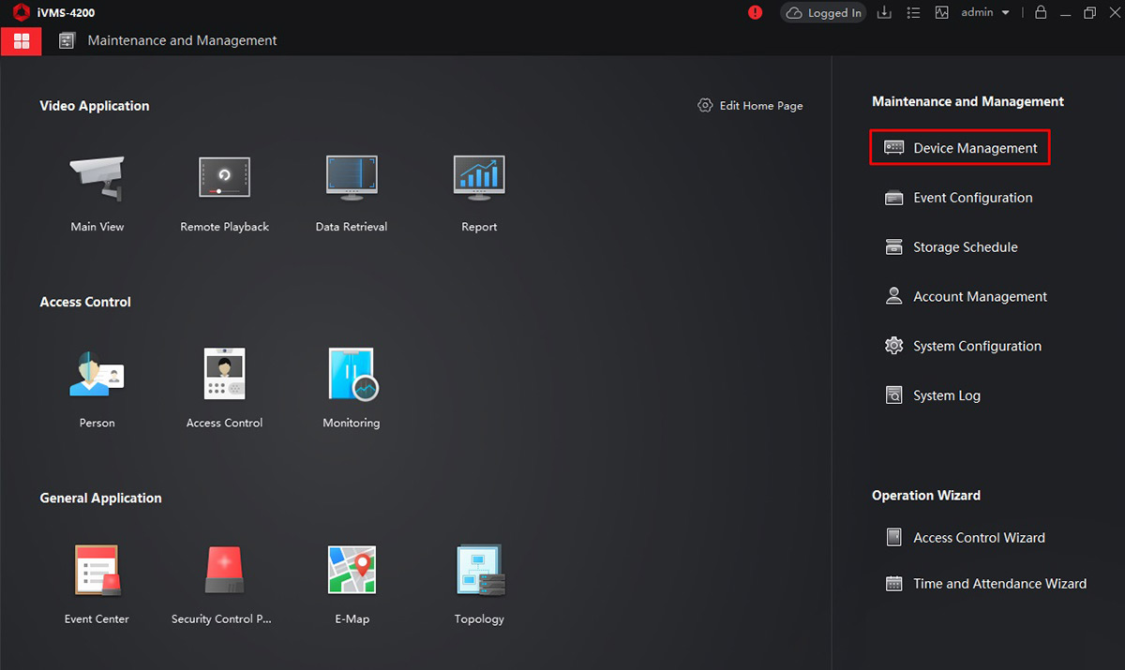Open the Main View camera module
1125x670 pixels.
tap(97, 178)
